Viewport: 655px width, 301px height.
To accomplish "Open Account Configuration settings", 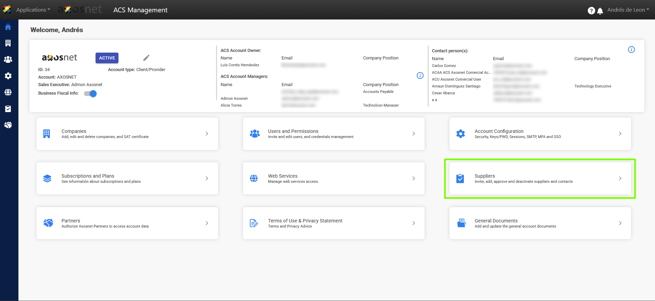I will coord(540,134).
